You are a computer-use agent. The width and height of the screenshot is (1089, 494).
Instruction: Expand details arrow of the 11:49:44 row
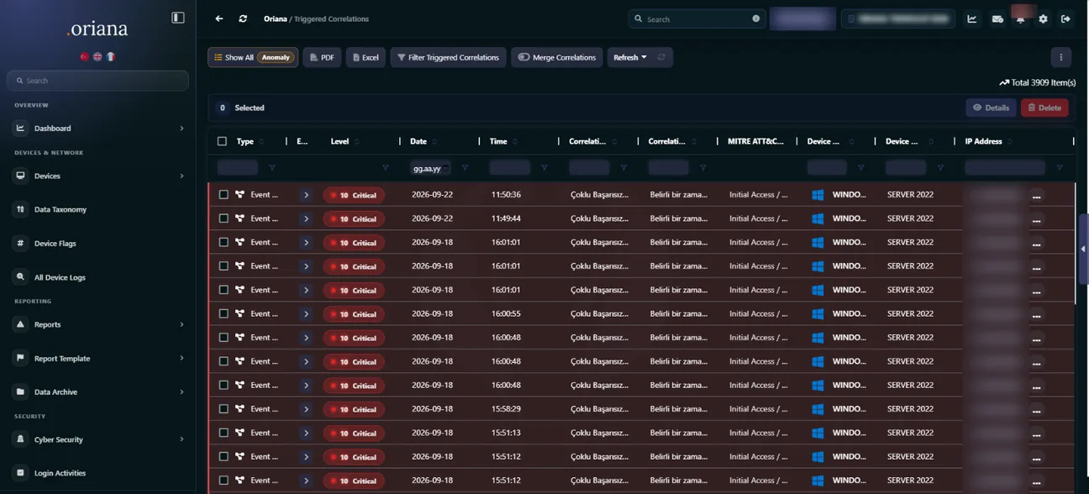(x=307, y=218)
